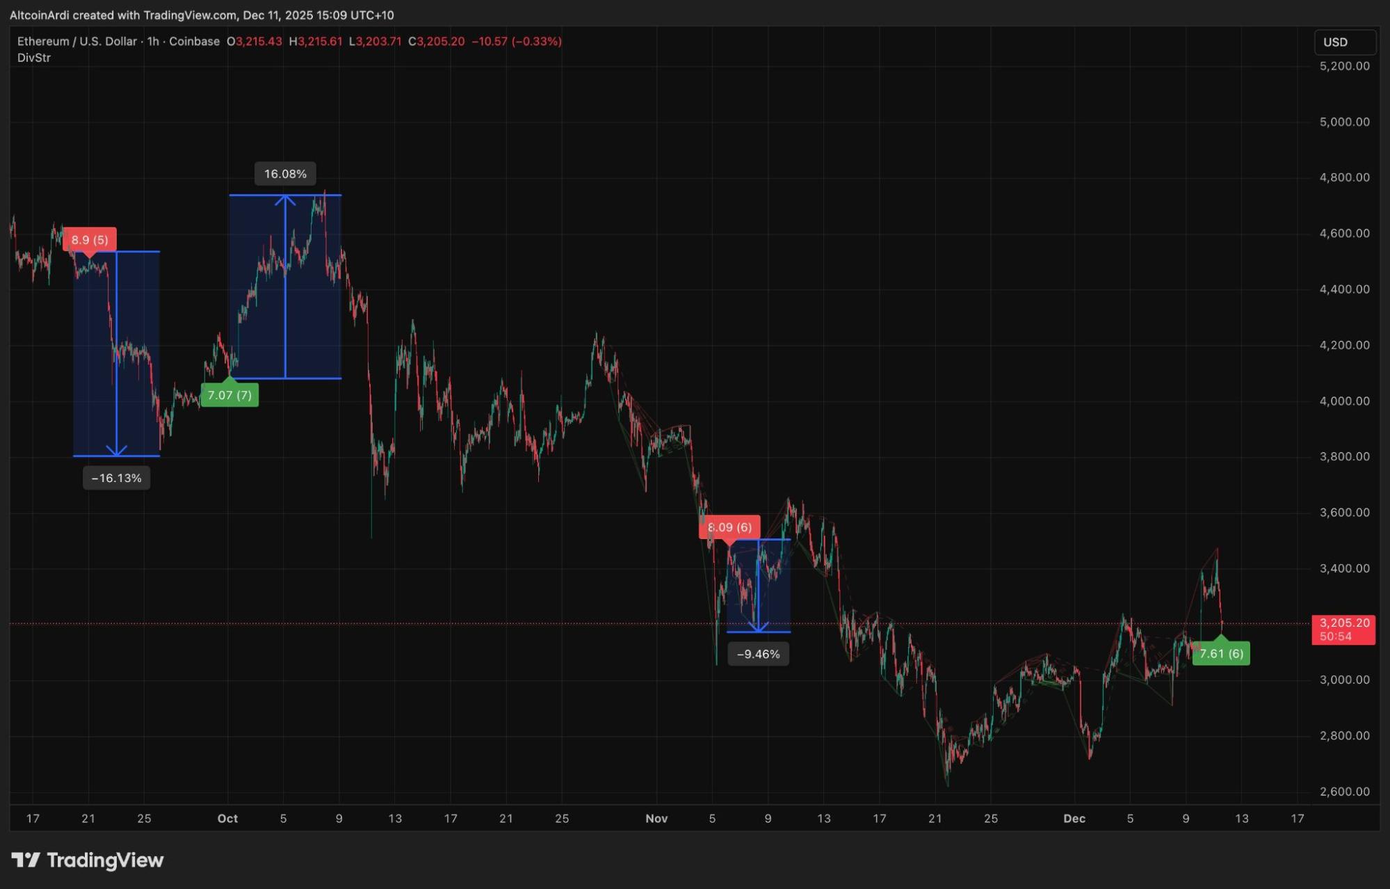Click the red 3,205.20 current price tag
The height and width of the screenshot is (889, 1390).
pyautogui.click(x=1343, y=630)
